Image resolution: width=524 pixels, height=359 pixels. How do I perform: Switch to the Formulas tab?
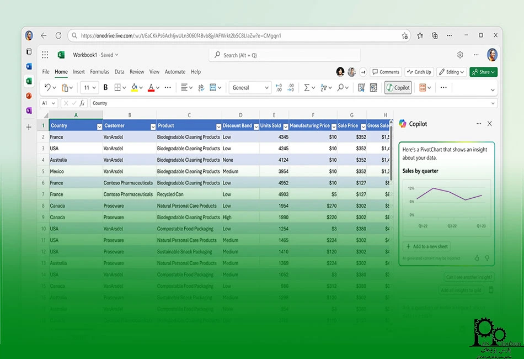[x=100, y=72]
